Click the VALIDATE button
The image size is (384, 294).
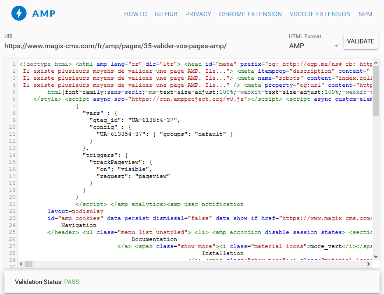coord(360,41)
